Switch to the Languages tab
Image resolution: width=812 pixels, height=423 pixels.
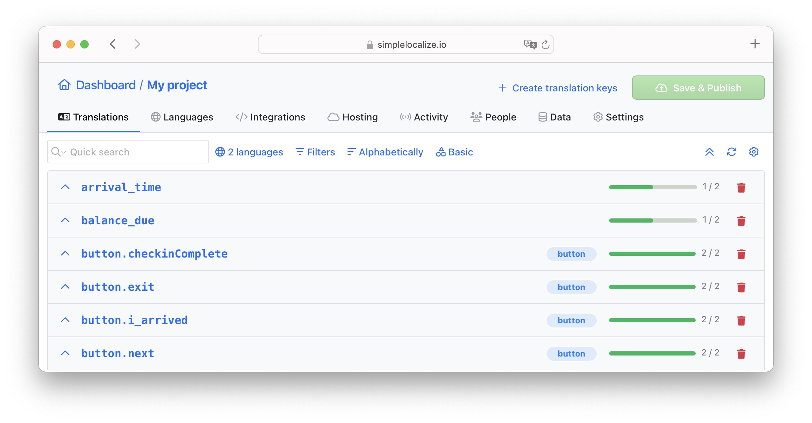coord(181,118)
